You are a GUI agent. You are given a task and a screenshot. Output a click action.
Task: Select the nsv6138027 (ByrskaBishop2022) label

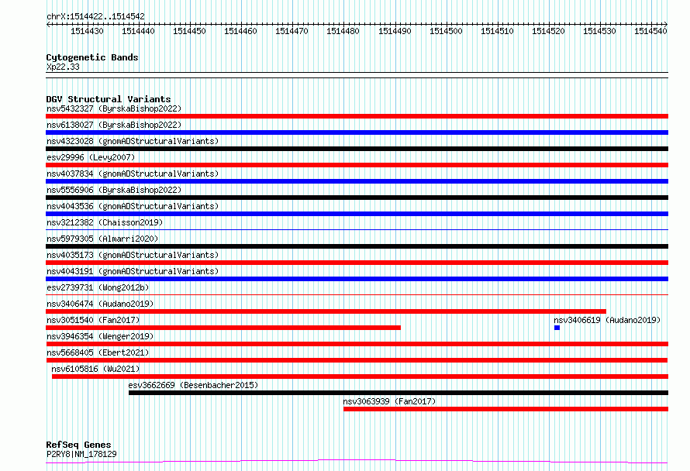click(114, 125)
